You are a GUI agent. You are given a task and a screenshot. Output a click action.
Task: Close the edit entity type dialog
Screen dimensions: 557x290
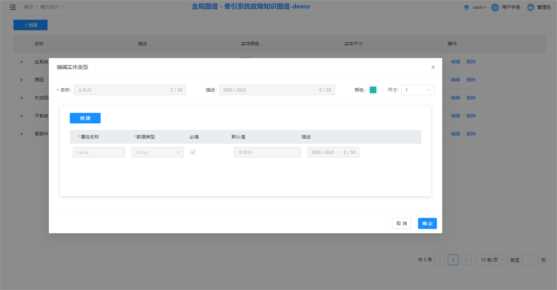click(433, 67)
